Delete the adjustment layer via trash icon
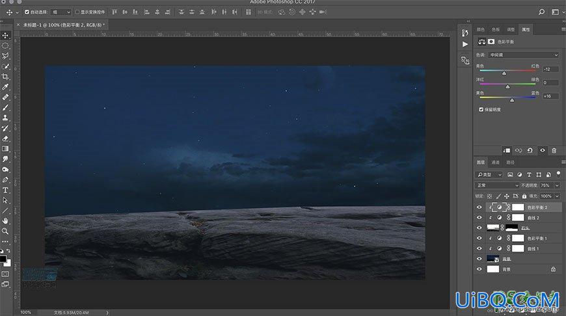 click(x=554, y=150)
